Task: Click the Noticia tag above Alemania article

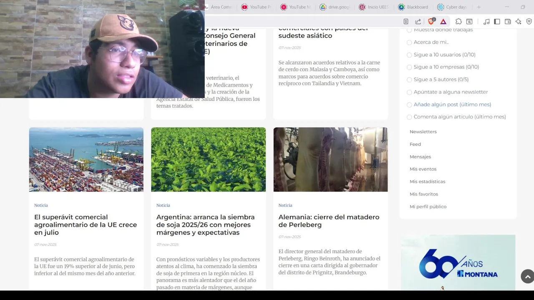Action: (285, 205)
